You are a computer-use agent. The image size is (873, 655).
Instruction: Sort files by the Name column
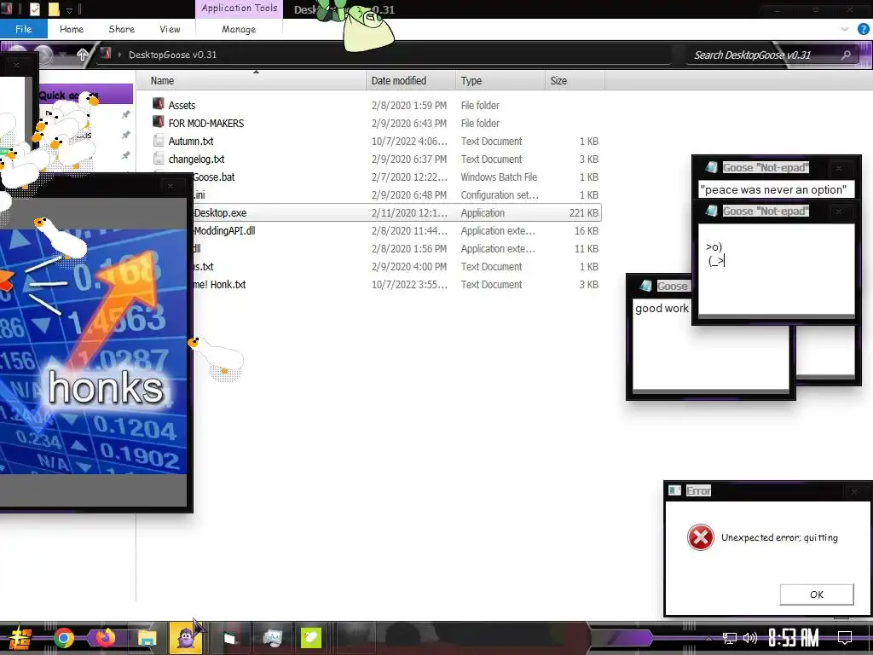(x=253, y=81)
